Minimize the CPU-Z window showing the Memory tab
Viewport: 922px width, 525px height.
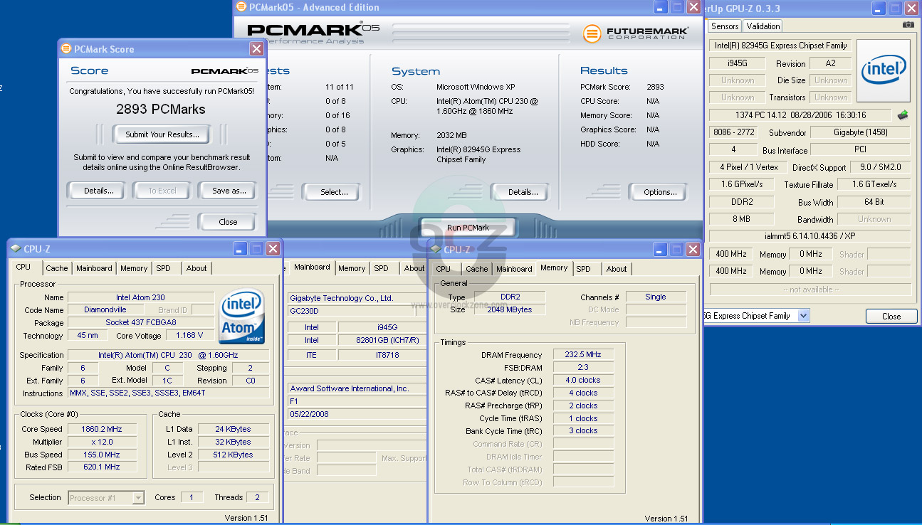pos(660,249)
